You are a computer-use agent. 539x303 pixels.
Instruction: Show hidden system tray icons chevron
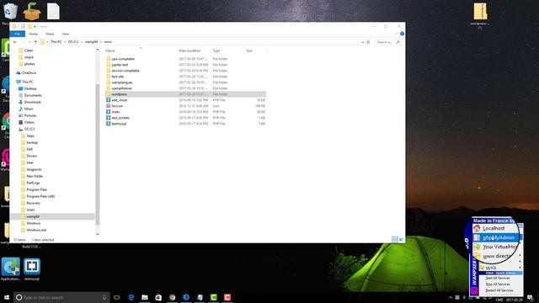[x=451, y=297]
